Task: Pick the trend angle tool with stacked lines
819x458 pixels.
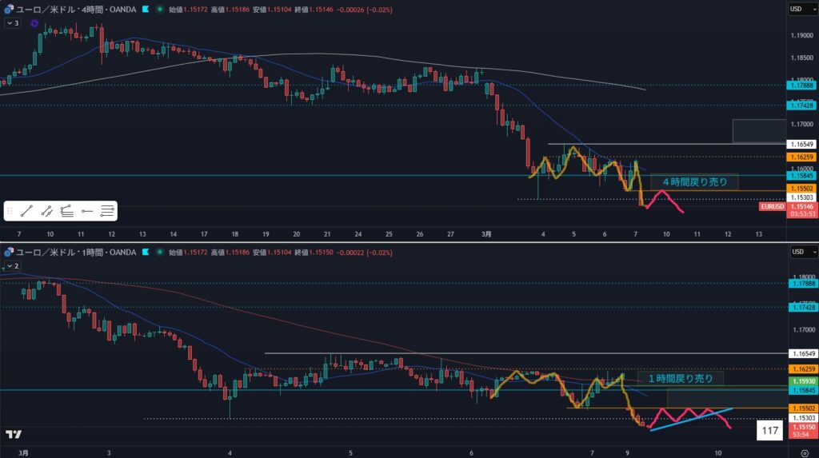Action: pyautogui.click(x=67, y=211)
